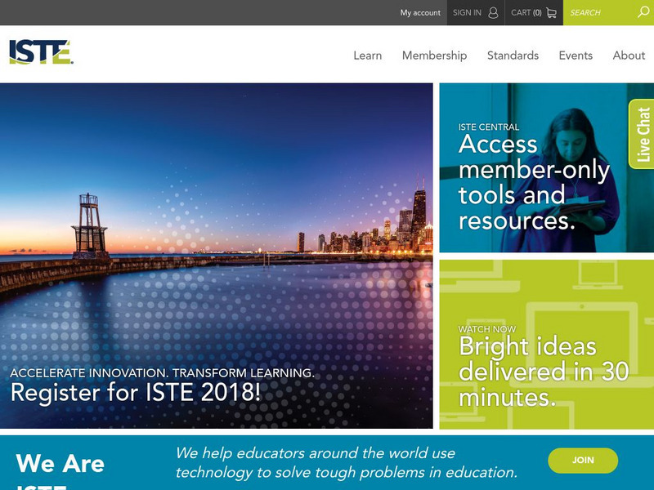This screenshot has height=490, width=654.
Task: Click the SIGN IN link
Action: click(x=467, y=12)
